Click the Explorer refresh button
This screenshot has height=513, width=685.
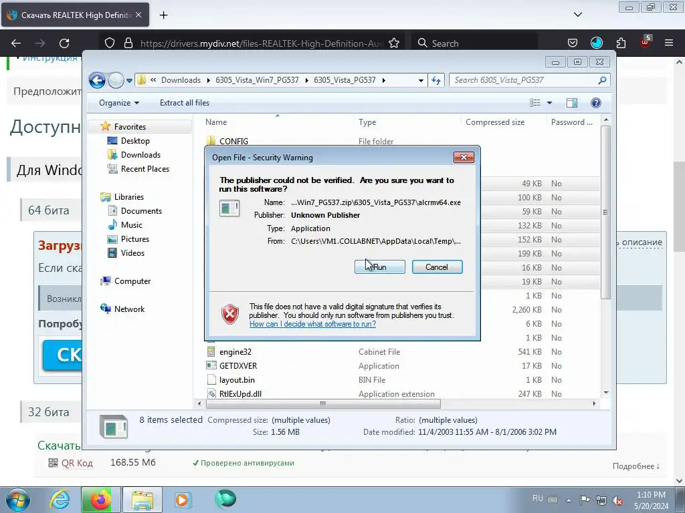point(436,80)
